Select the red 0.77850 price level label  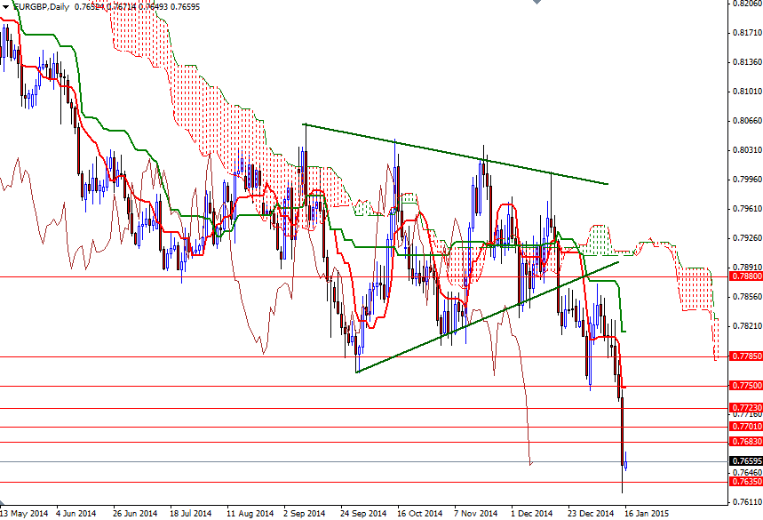coord(744,356)
